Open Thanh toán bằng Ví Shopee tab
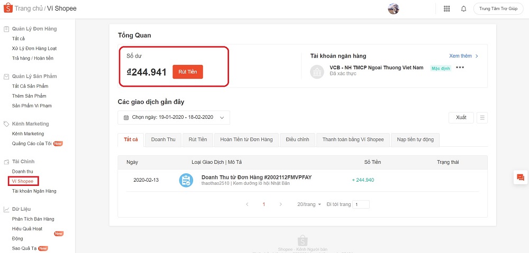This screenshot has height=253, width=529. coord(353,139)
